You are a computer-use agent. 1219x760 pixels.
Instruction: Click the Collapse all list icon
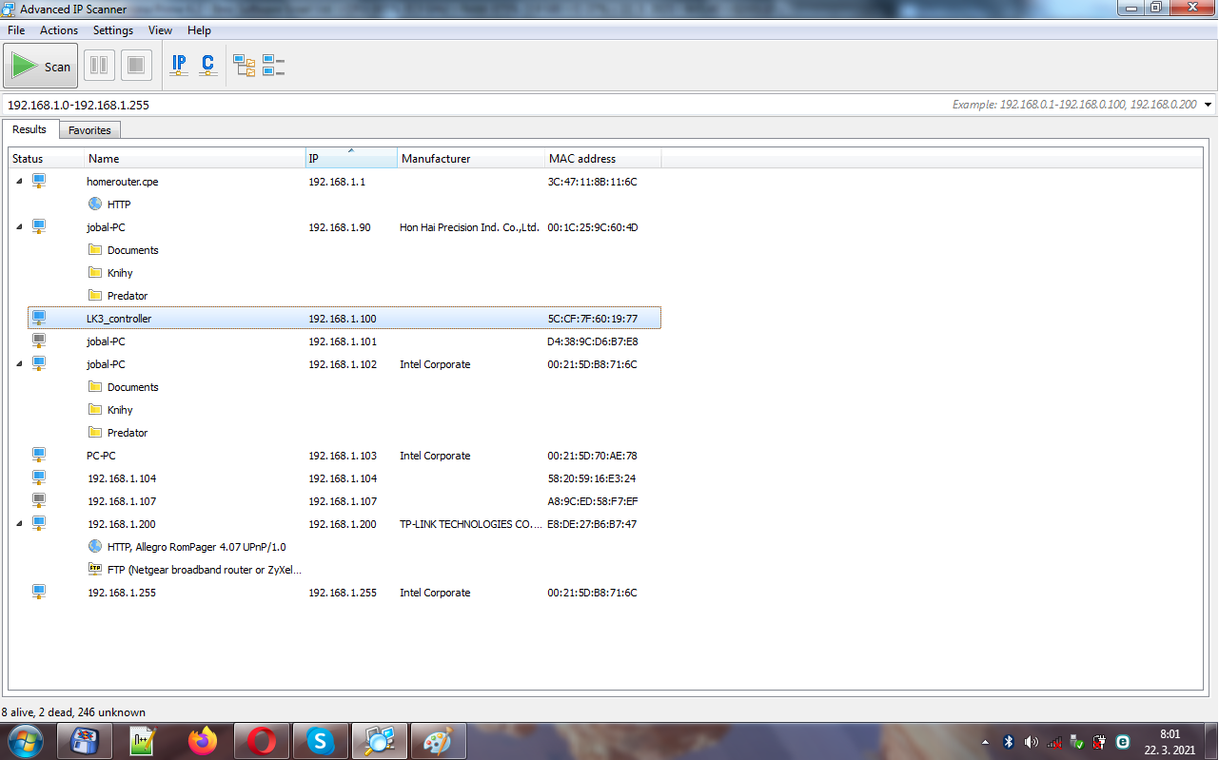274,66
